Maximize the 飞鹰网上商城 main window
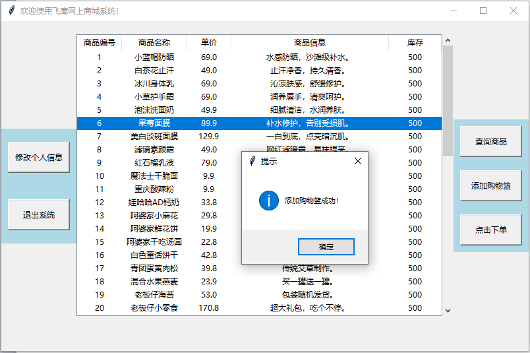530x353 pixels. 483,11
